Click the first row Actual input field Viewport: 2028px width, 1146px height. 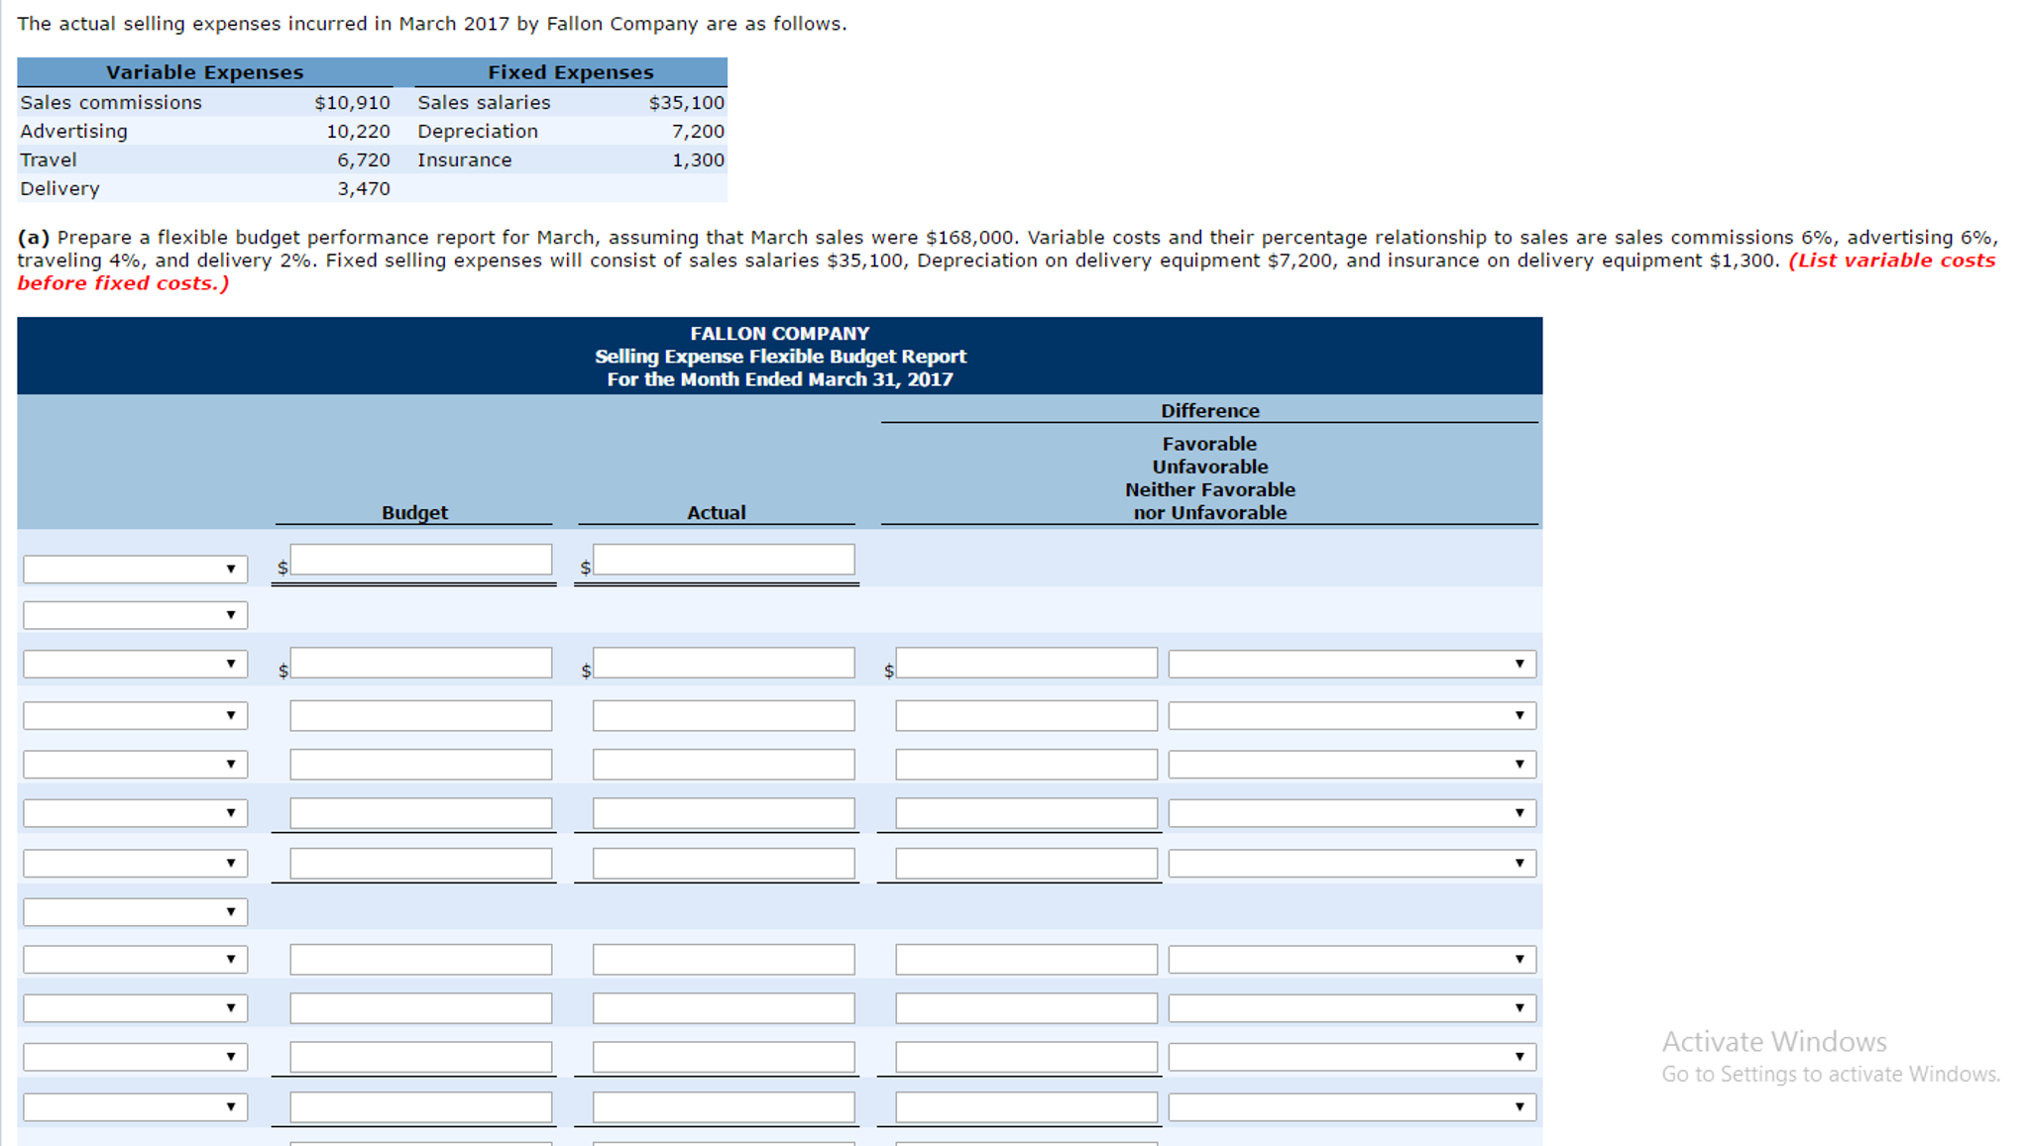[x=724, y=560]
